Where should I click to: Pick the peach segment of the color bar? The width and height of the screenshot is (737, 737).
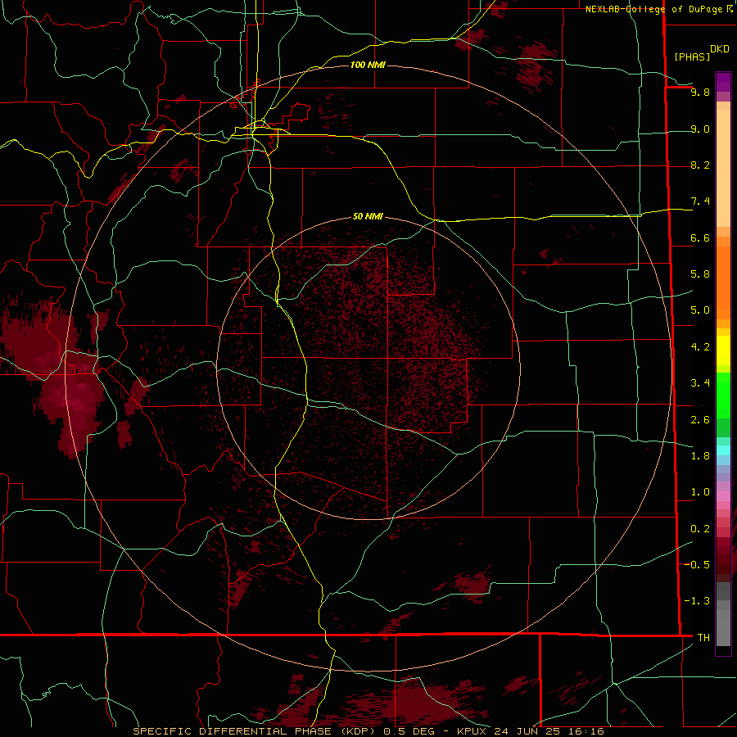(723, 165)
